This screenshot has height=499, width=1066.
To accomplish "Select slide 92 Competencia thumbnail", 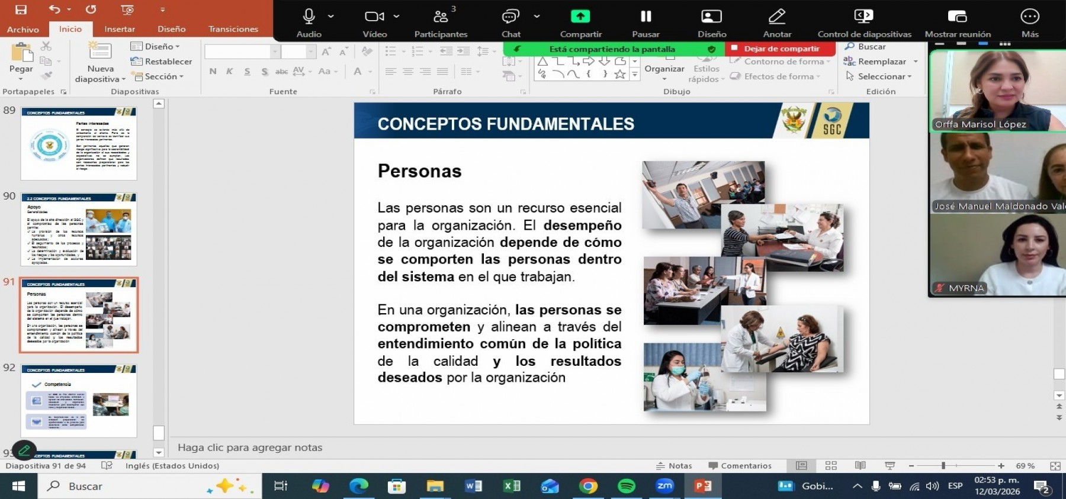I will [79, 401].
